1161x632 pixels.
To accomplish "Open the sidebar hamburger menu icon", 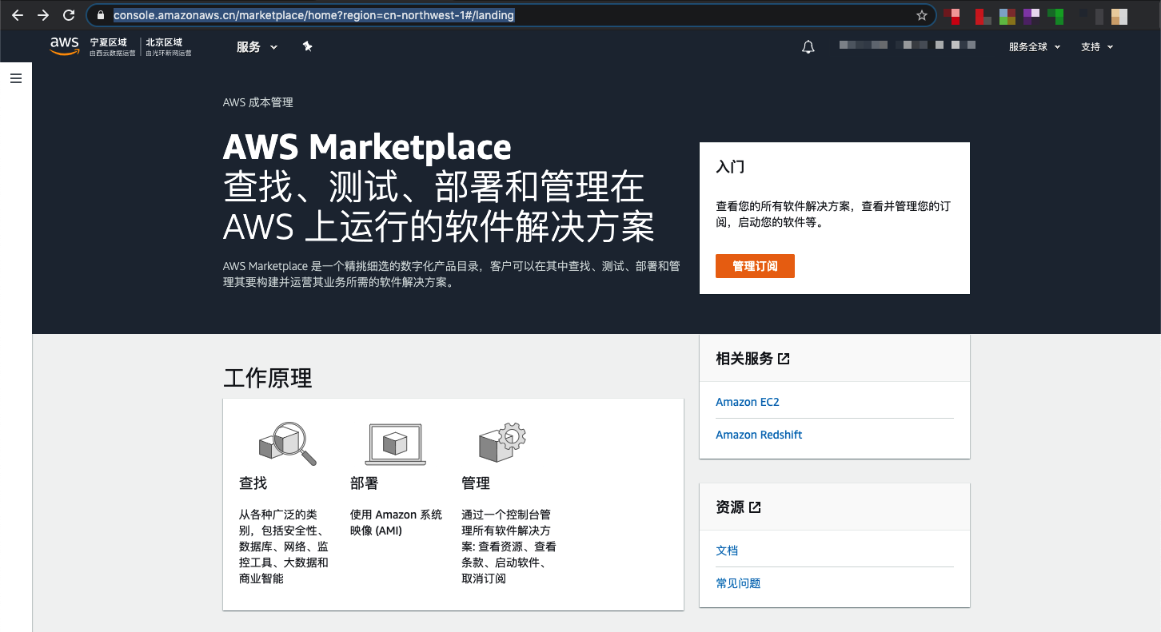I will 16,78.
